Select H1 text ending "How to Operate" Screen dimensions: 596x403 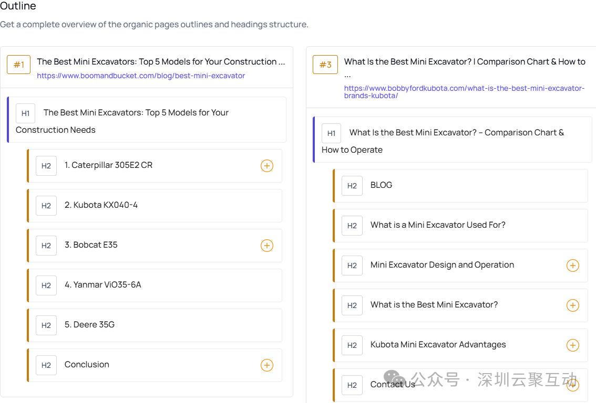pos(443,141)
